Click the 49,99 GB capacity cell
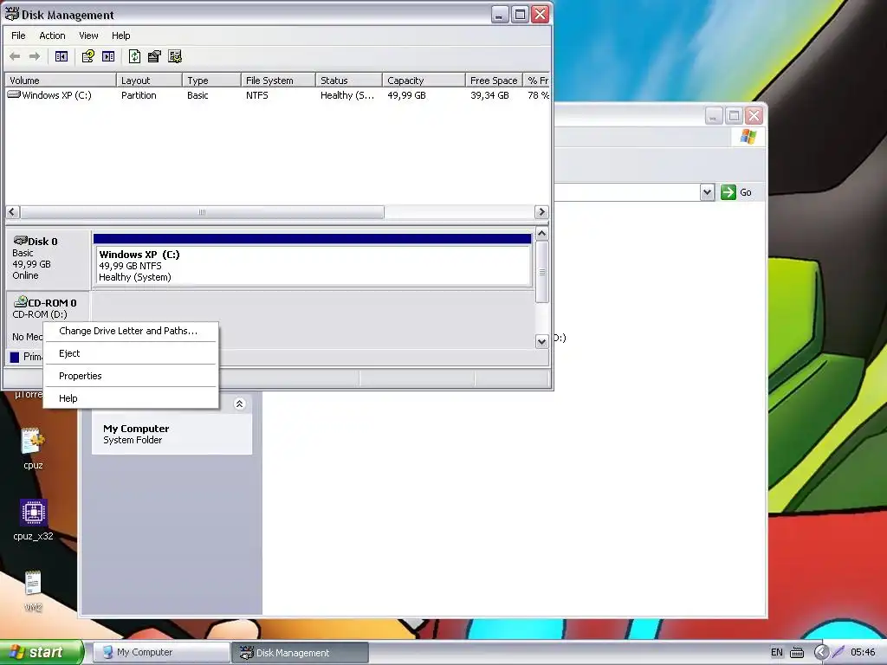 pos(407,95)
